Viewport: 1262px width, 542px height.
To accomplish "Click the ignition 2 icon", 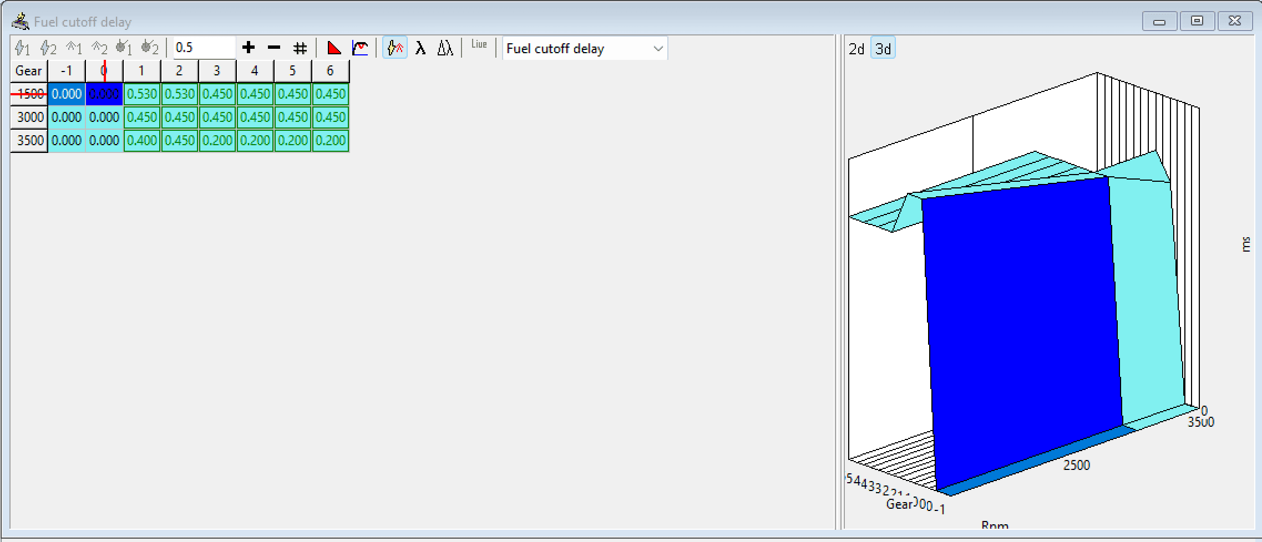I will tap(99, 48).
